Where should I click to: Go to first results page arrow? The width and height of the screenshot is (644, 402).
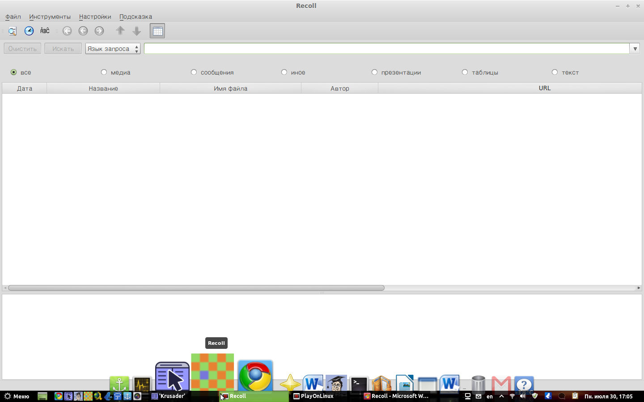[x=67, y=31]
